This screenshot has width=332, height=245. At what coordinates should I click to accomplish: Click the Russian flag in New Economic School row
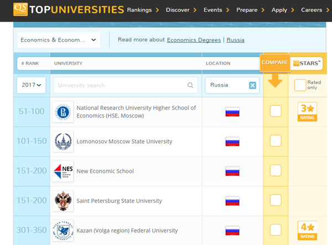tap(232, 171)
